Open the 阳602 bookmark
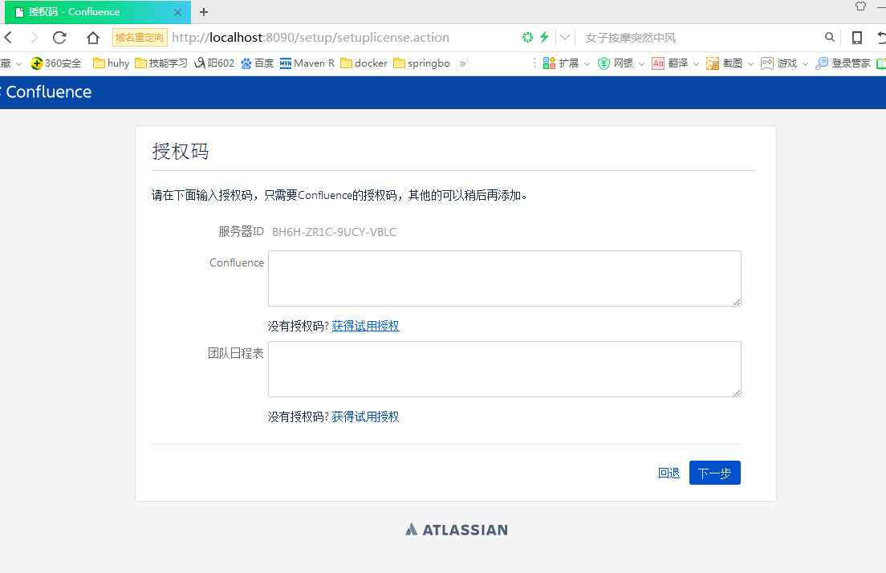886x573 pixels. (x=214, y=63)
